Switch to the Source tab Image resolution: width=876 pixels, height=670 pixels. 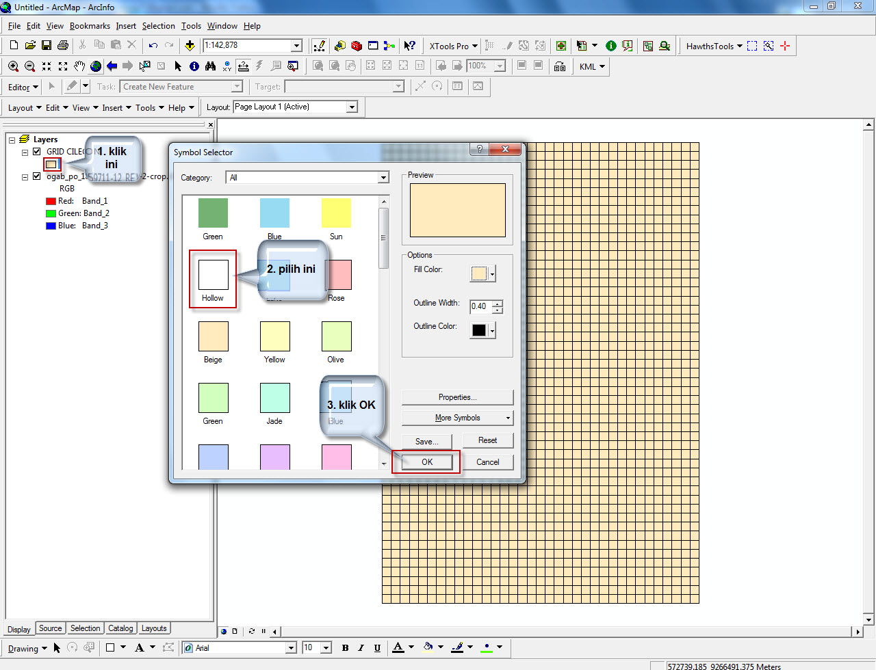click(x=50, y=628)
